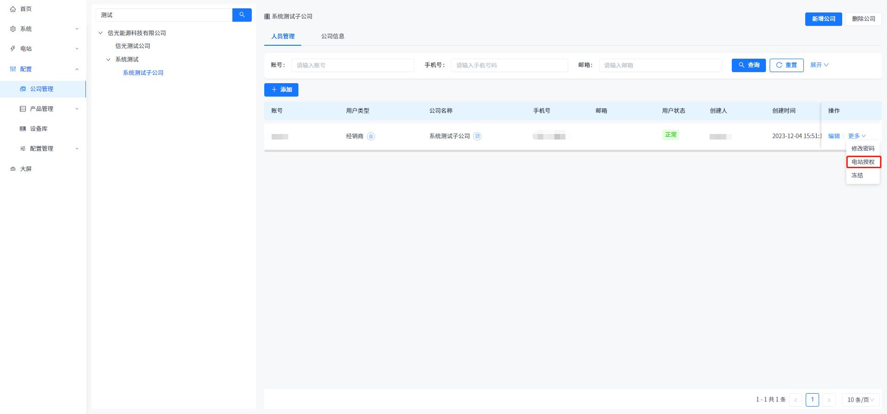Open the 大屏 dashboard entry
The height and width of the screenshot is (414, 887).
[x=26, y=169]
